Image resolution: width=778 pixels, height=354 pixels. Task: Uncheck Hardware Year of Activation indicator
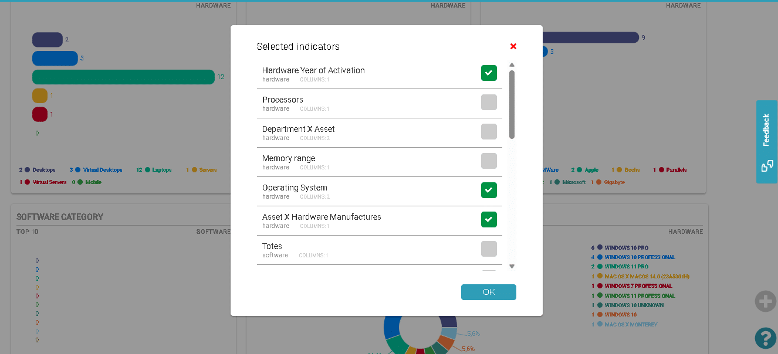489,73
